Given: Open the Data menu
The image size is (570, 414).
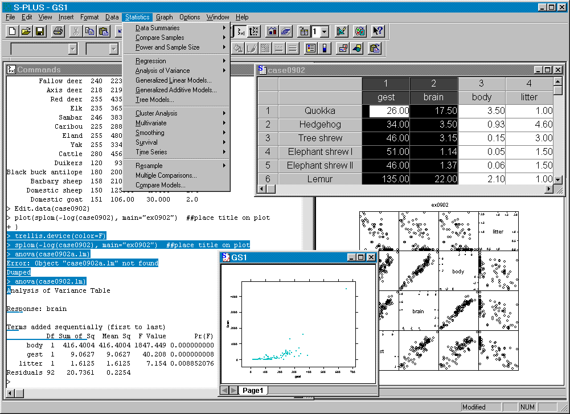Looking at the screenshot, I should point(112,17).
